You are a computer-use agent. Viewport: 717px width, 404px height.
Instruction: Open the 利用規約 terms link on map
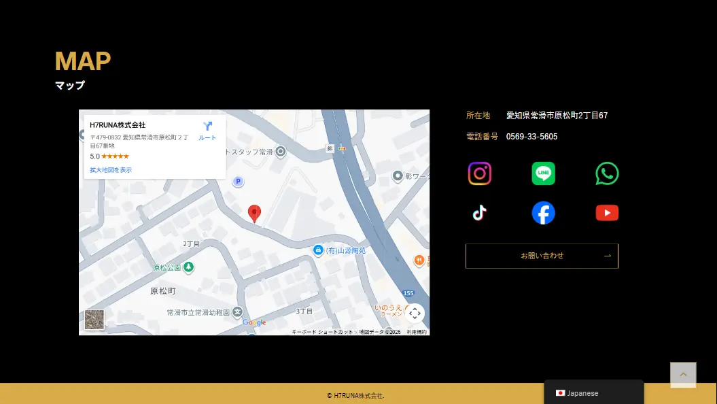(x=417, y=332)
